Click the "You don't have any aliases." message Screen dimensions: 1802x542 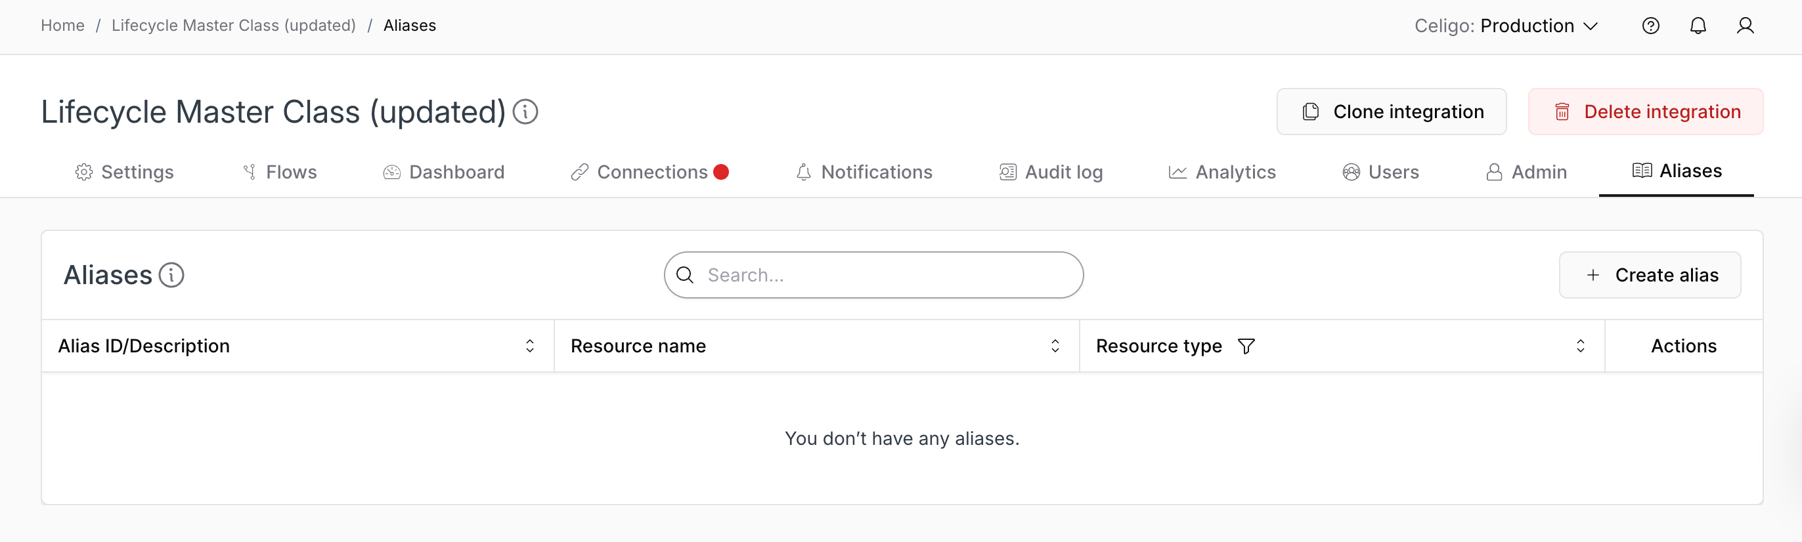[902, 438]
